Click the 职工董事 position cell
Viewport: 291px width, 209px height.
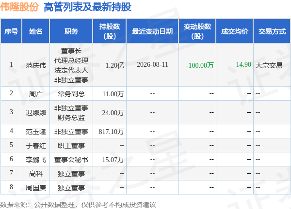pyautogui.click(x=71, y=146)
